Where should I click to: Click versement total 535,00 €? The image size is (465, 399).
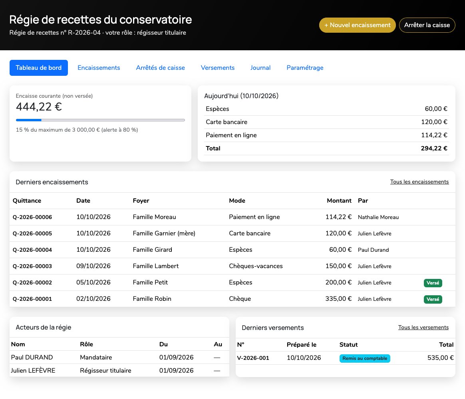tap(440, 358)
